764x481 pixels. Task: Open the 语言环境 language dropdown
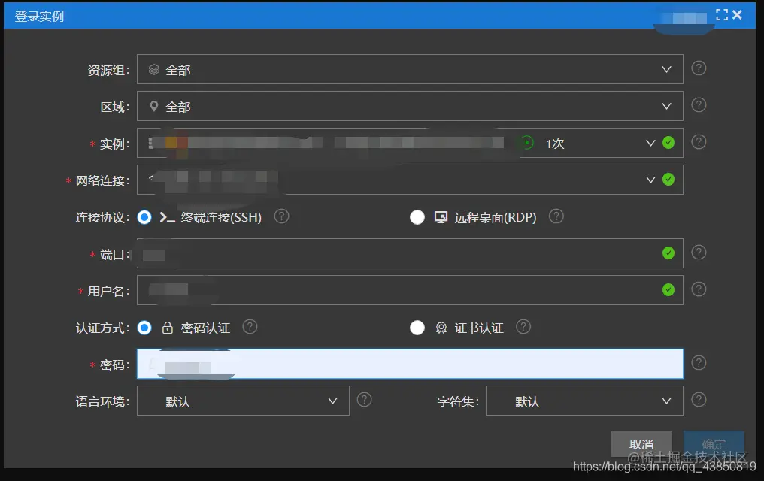(333, 401)
